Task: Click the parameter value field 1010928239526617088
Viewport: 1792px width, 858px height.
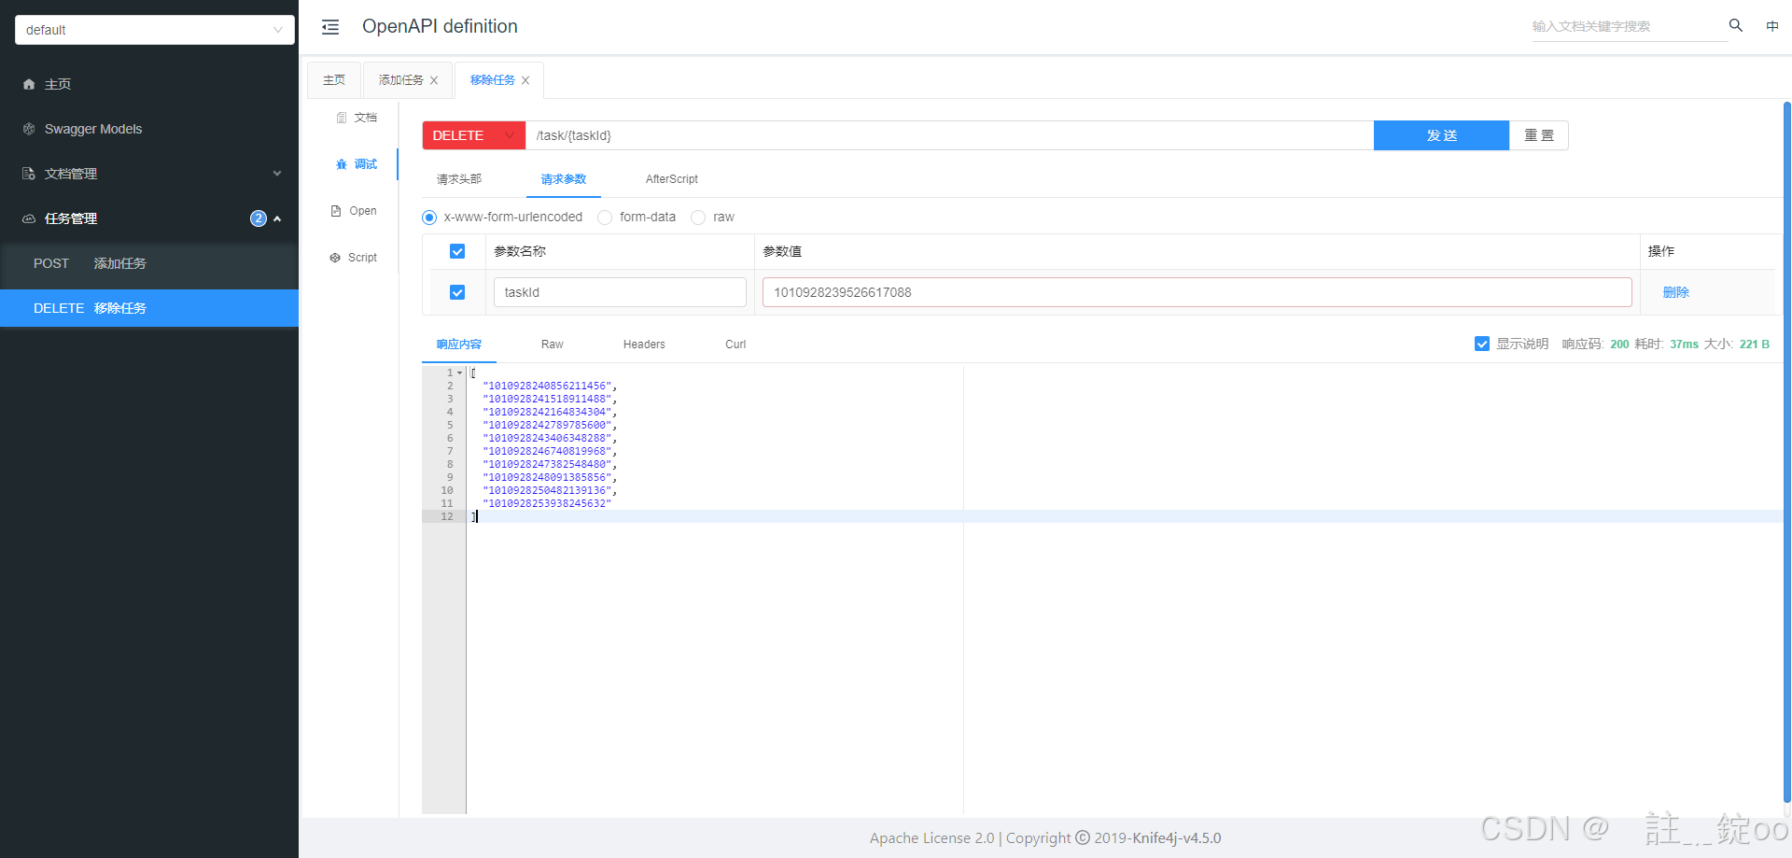Action: click(1197, 292)
